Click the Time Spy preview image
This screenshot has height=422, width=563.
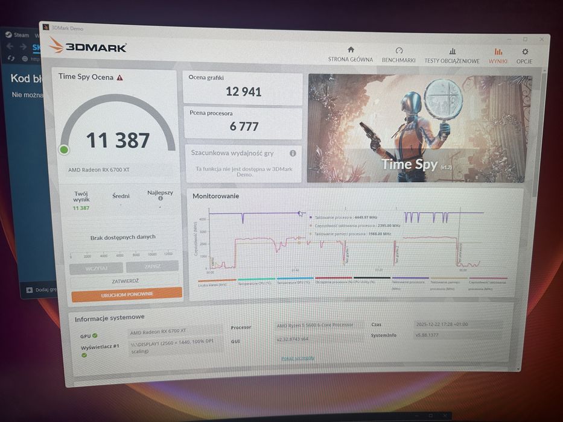click(x=419, y=128)
